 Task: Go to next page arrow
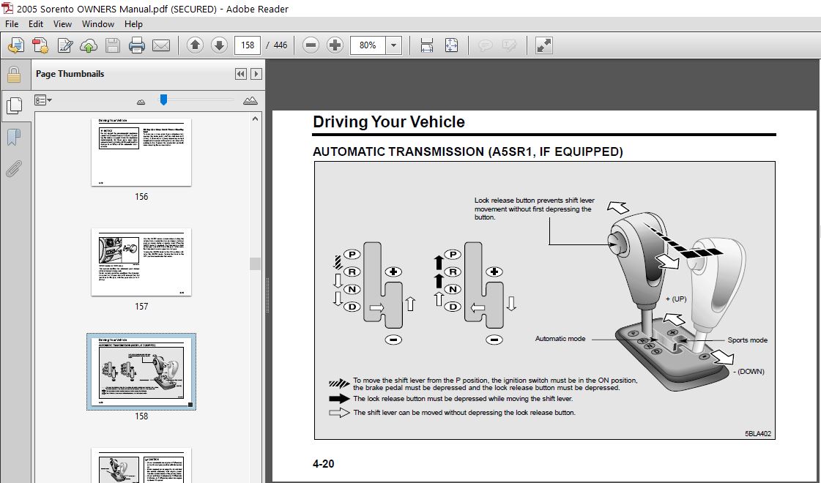pyautogui.click(x=219, y=45)
